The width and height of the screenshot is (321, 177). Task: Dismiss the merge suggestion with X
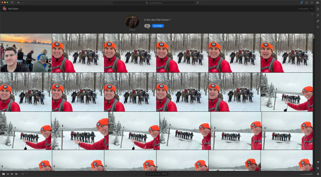[312, 14]
